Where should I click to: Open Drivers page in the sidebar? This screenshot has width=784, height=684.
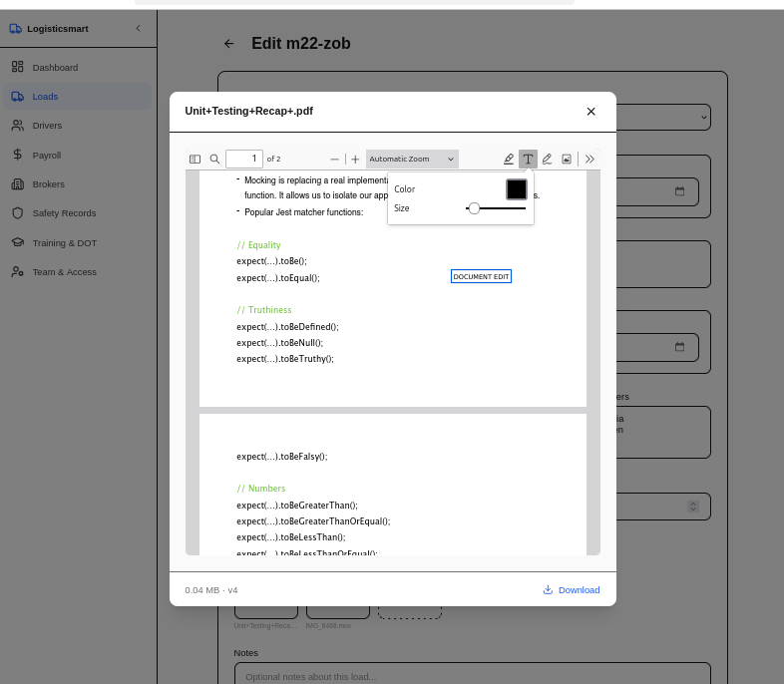point(78,126)
